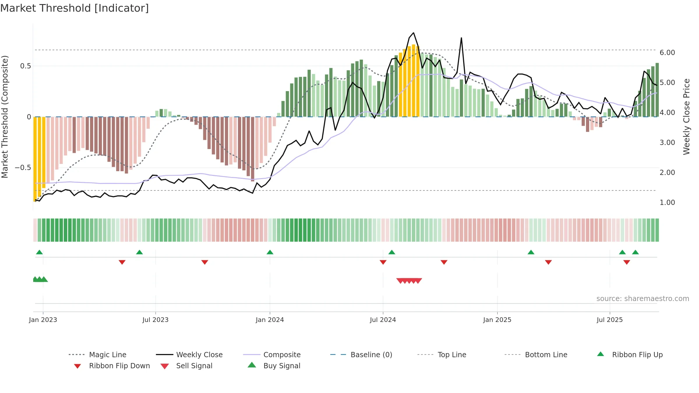Toggle the Ribbon Flip Up legend entry
This screenshot has height=393, width=699.
[630, 355]
